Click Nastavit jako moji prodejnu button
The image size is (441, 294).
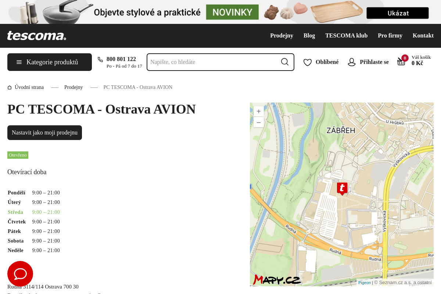pos(44,133)
